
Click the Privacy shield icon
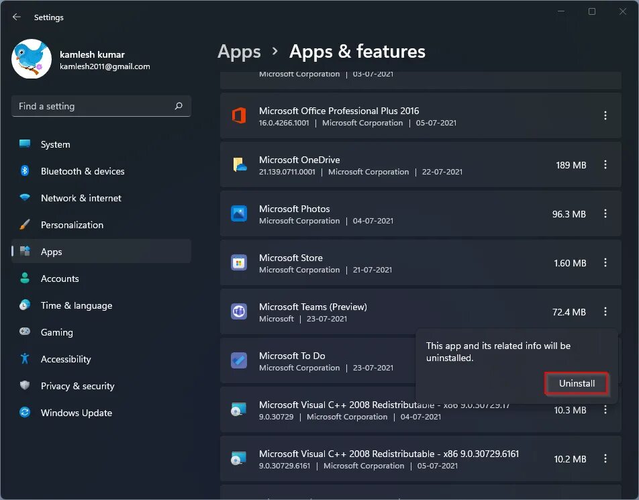25,385
